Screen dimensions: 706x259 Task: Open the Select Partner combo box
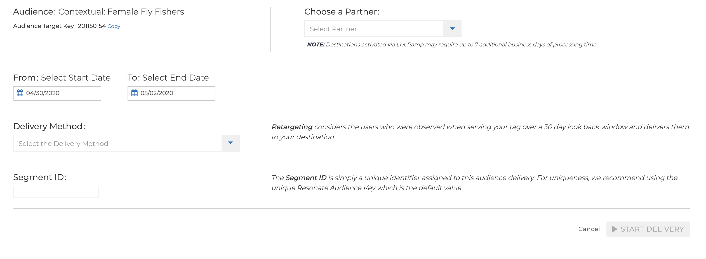click(x=383, y=29)
